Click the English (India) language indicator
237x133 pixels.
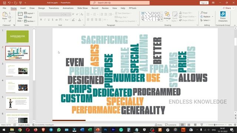[24, 125]
